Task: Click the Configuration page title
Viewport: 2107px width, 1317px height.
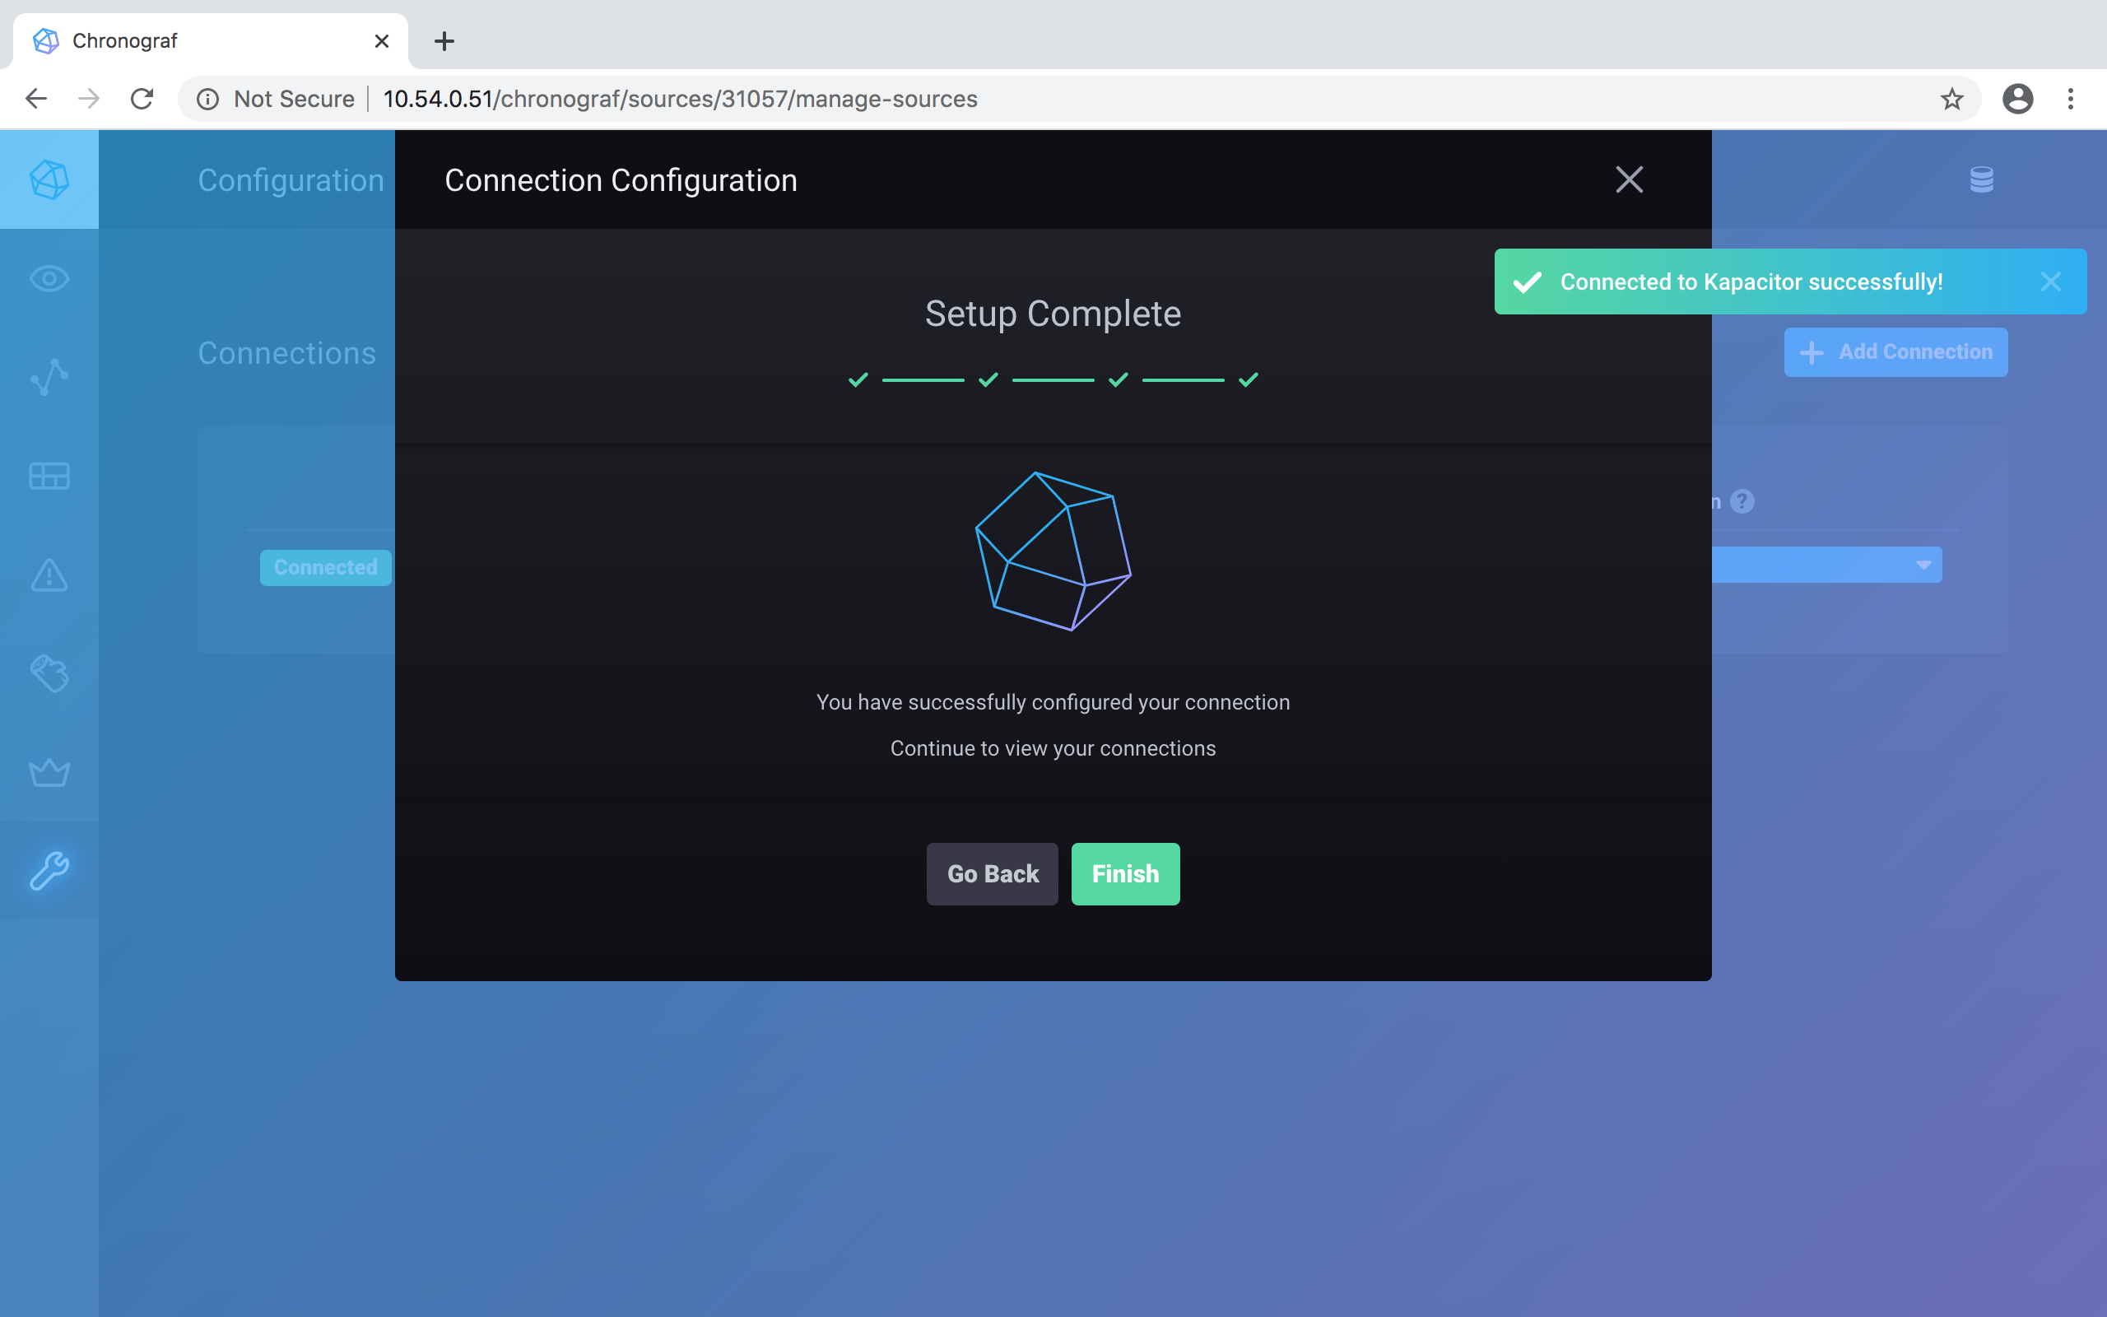Action: tap(291, 180)
